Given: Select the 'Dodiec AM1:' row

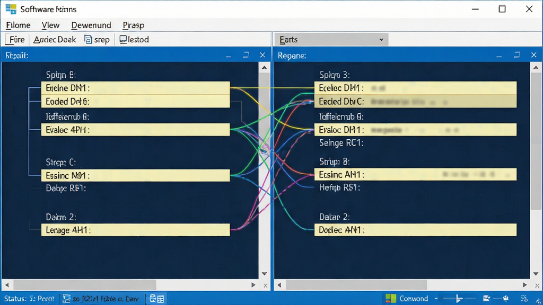Looking at the screenshot, I should click(x=416, y=230).
